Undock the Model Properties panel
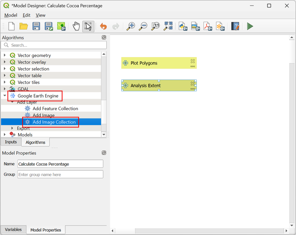 [x=104, y=153]
